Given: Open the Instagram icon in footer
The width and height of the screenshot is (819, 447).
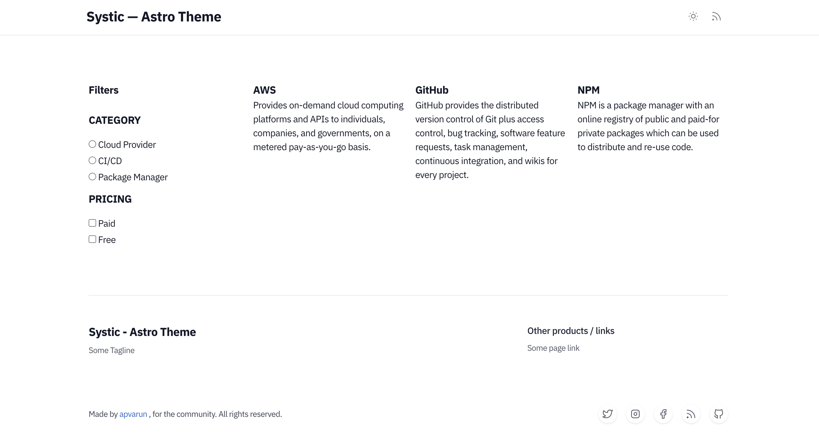Looking at the screenshot, I should coord(635,414).
